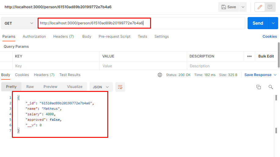This screenshot has height=157, width=280.
Task: Expand the Save options arrow
Action: 243,7
